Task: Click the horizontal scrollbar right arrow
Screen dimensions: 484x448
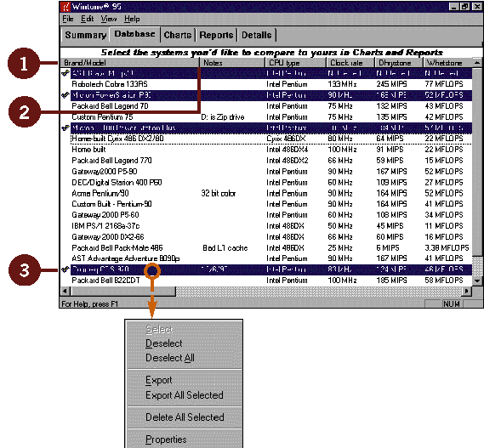Action: click(x=467, y=291)
